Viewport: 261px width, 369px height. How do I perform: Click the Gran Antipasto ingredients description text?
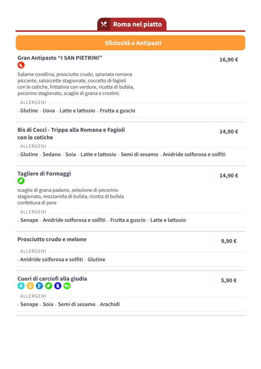[75, 84]
